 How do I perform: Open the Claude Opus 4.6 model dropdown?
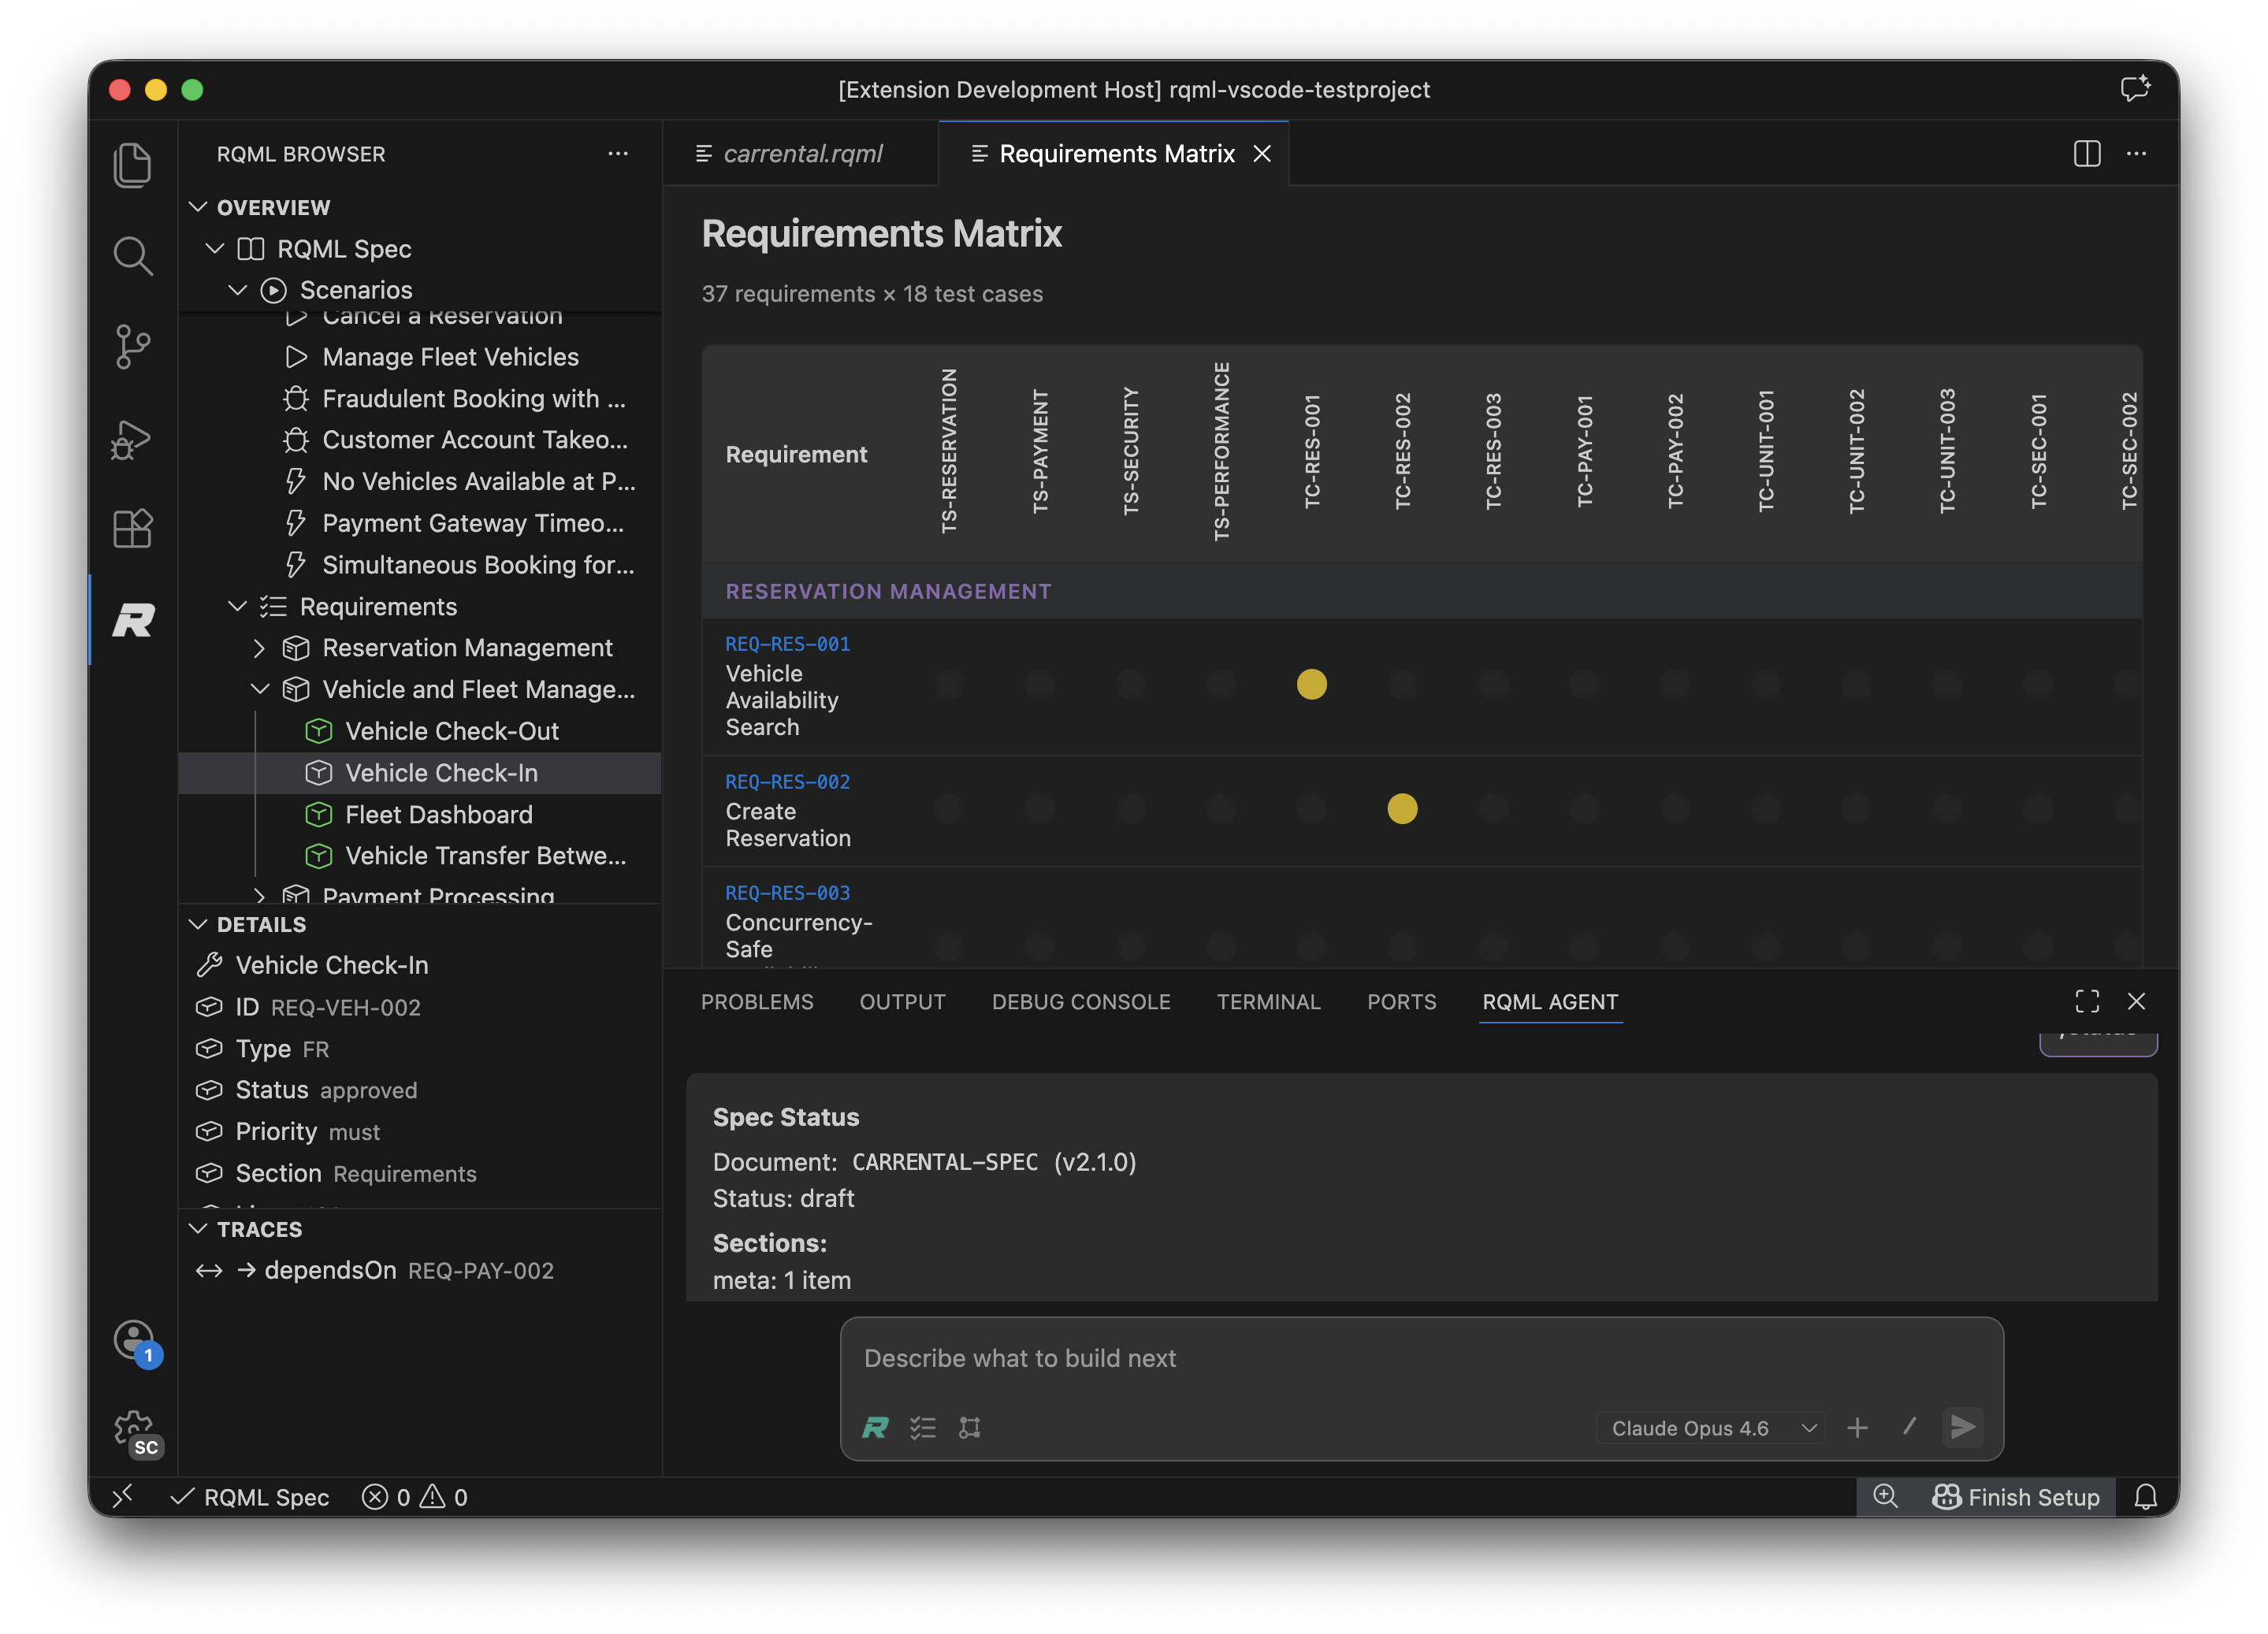coord(1711,1428)
